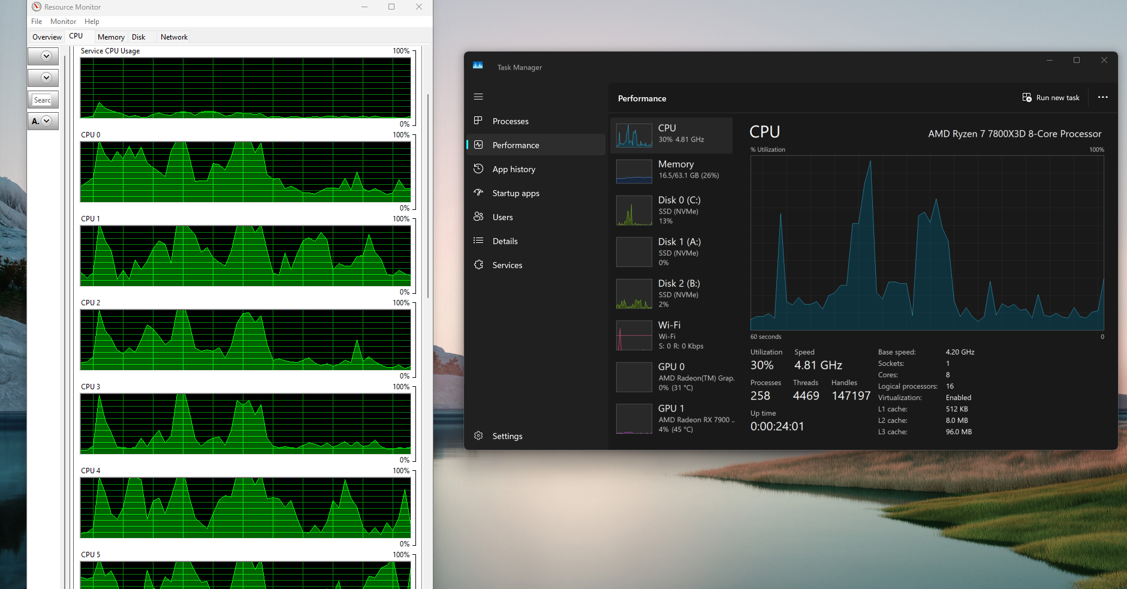Screen dimensions: 1127x589
Task: Go to Startup apps in Task Manager
Action: click(x=536, y=193)
